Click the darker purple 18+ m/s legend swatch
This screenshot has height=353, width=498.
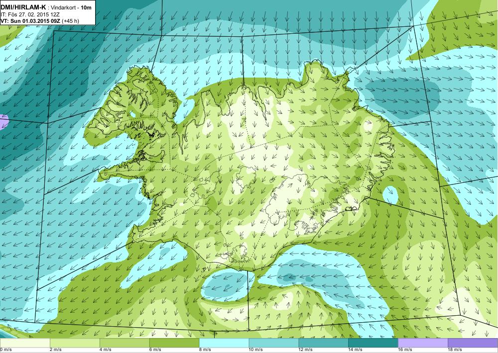(473, 343)
